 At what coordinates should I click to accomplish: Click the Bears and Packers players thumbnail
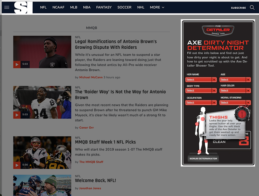pos(42,185)
